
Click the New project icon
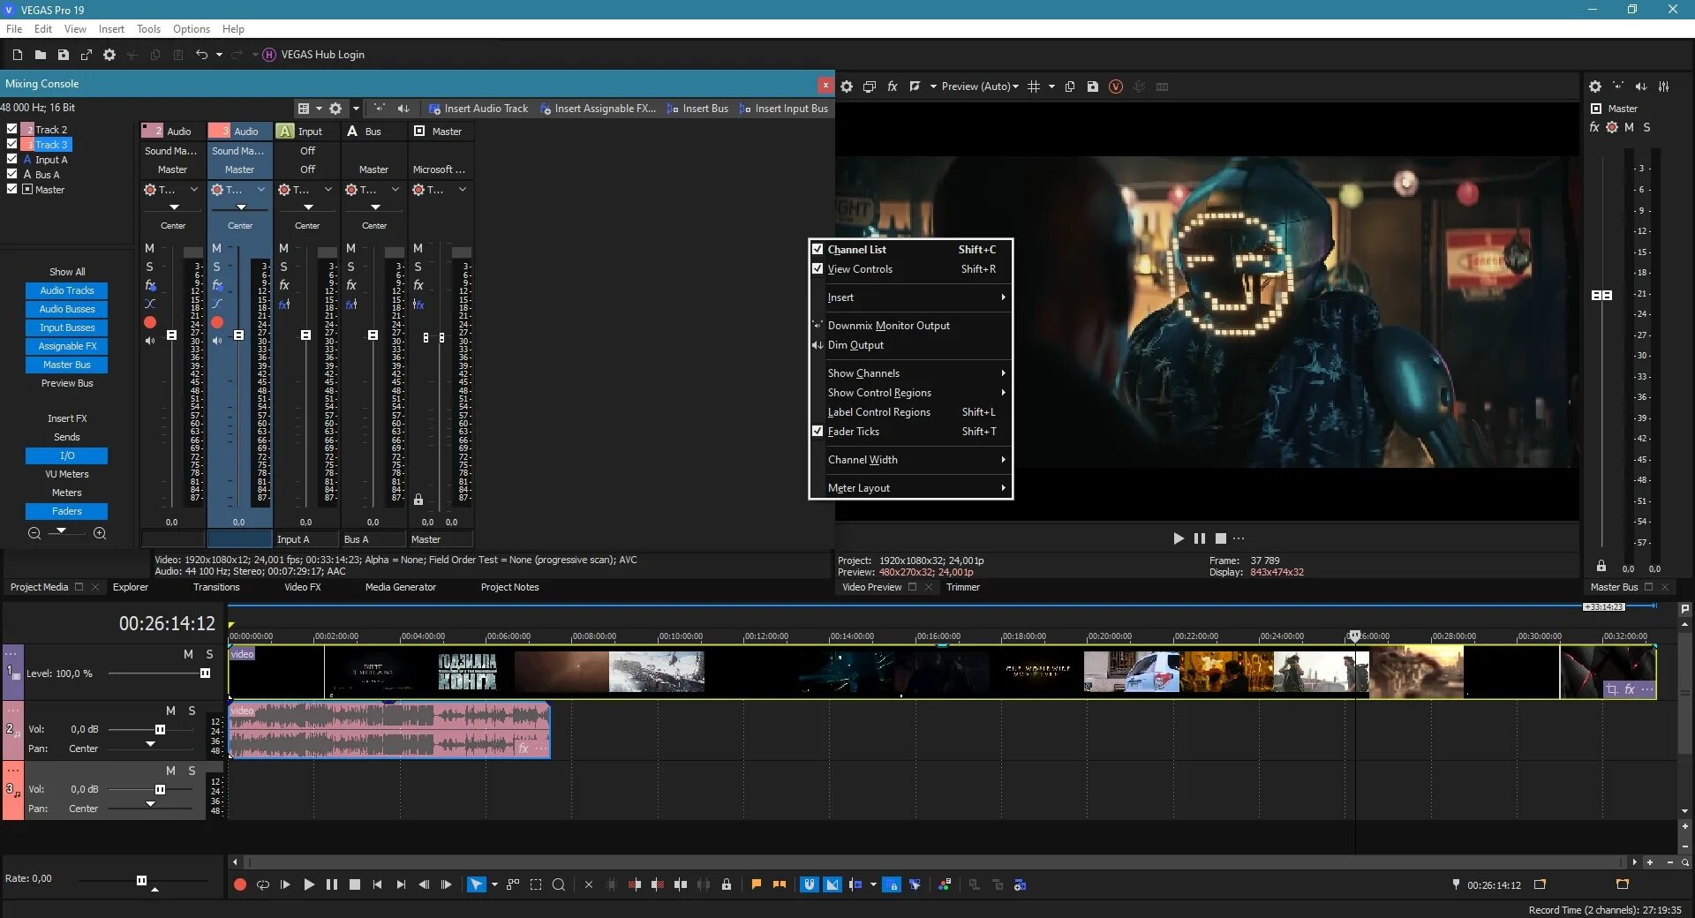click(x=18, y=55)
